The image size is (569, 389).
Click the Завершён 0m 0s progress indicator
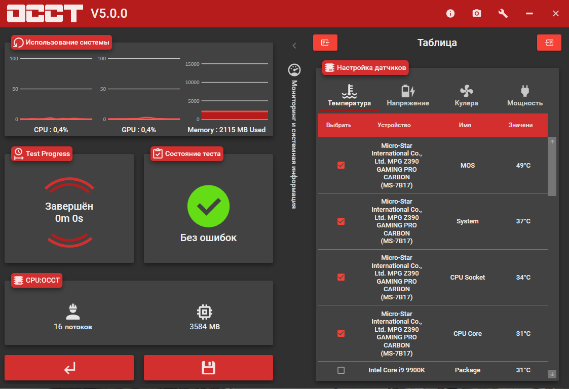[x=69, y=212]
